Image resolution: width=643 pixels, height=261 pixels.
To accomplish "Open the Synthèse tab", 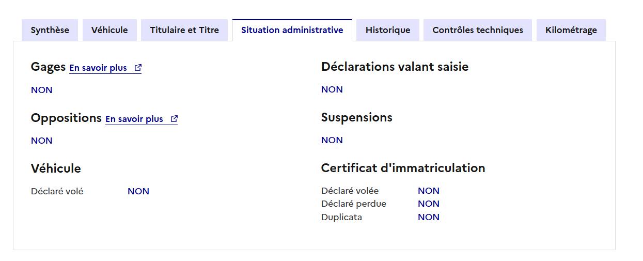I will click(50, 30).
